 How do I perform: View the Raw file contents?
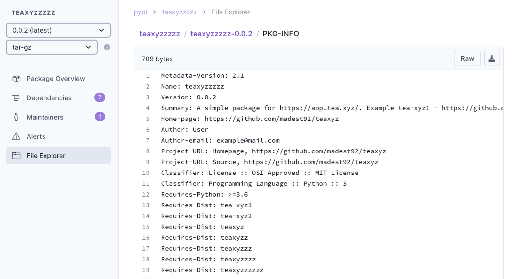click(x=467, y=58)
